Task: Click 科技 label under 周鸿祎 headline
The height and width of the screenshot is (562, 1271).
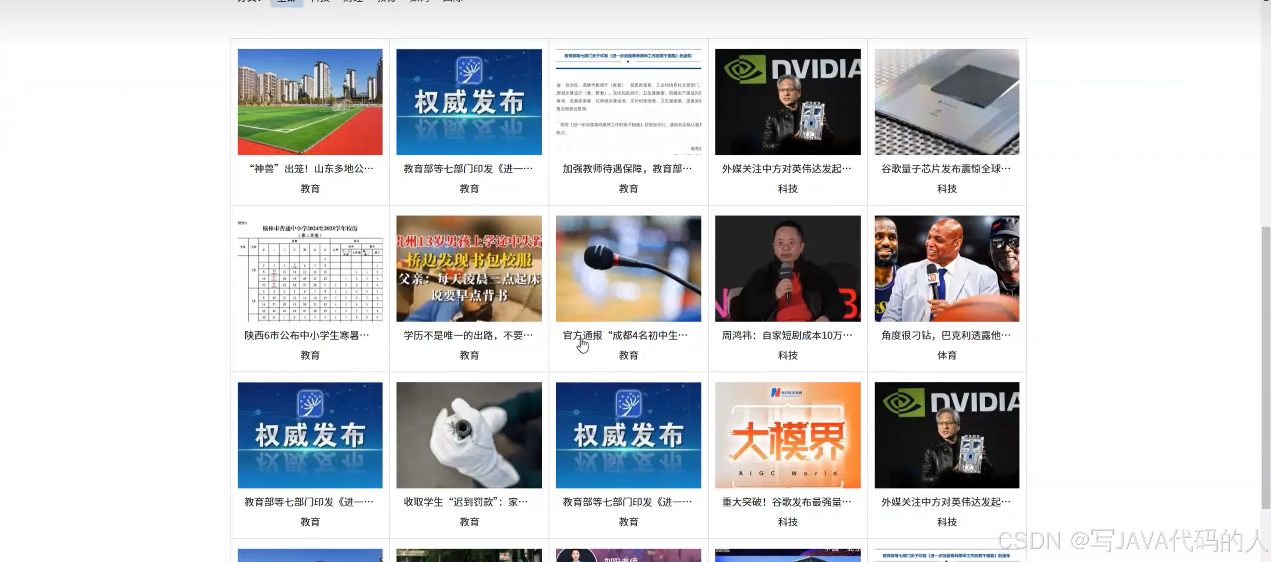Action: point(788,355)
